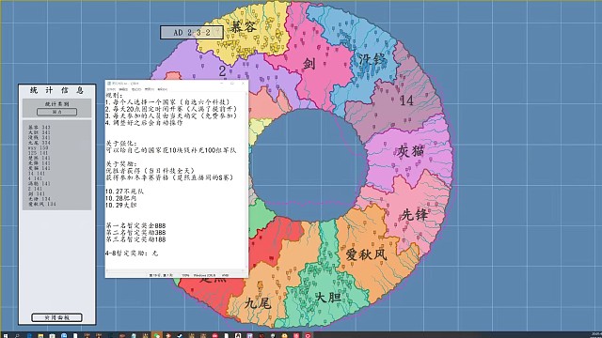Click the 'wxy 159' row in statistics
Image resolution: width=602 pixels, height=338 pixels.
point(38,148)
